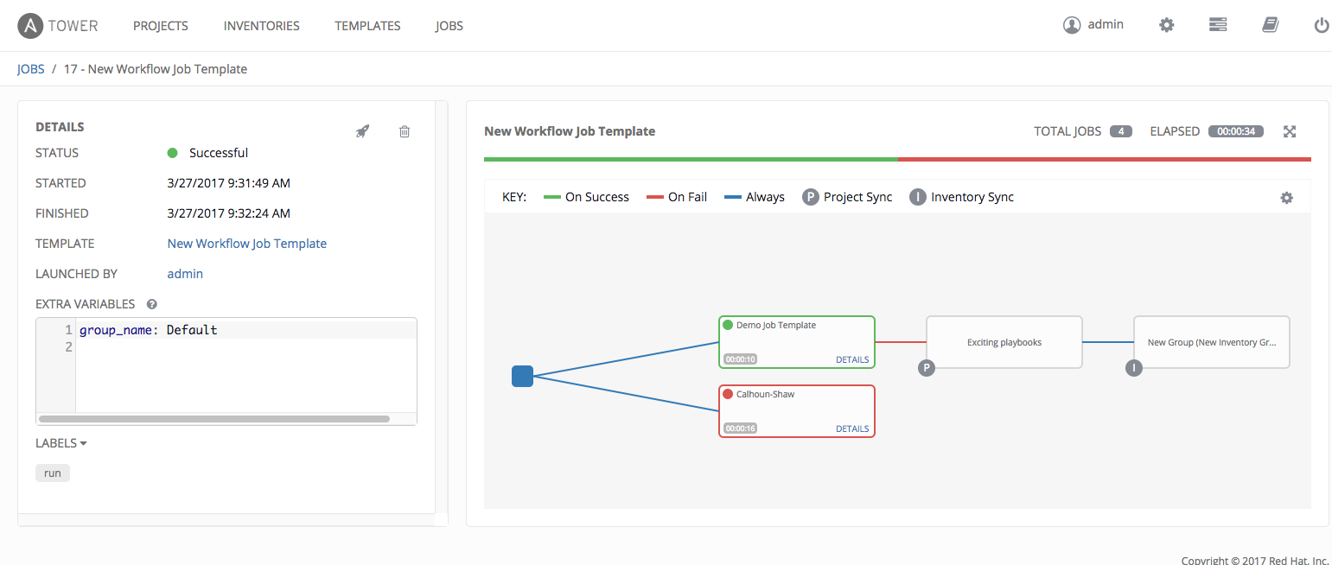Click the Project Sync key icon

[x=811, y=197]
